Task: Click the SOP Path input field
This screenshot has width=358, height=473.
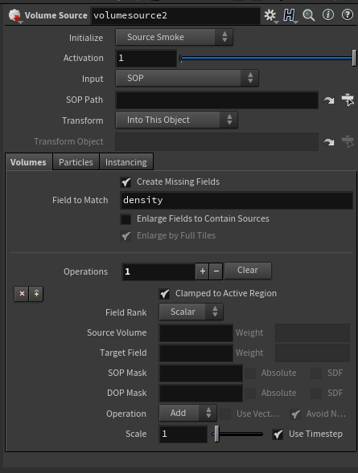Action: point(217,100)
